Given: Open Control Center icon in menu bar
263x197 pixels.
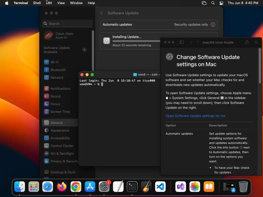Looking at the screenshot, I should point(221,3).
